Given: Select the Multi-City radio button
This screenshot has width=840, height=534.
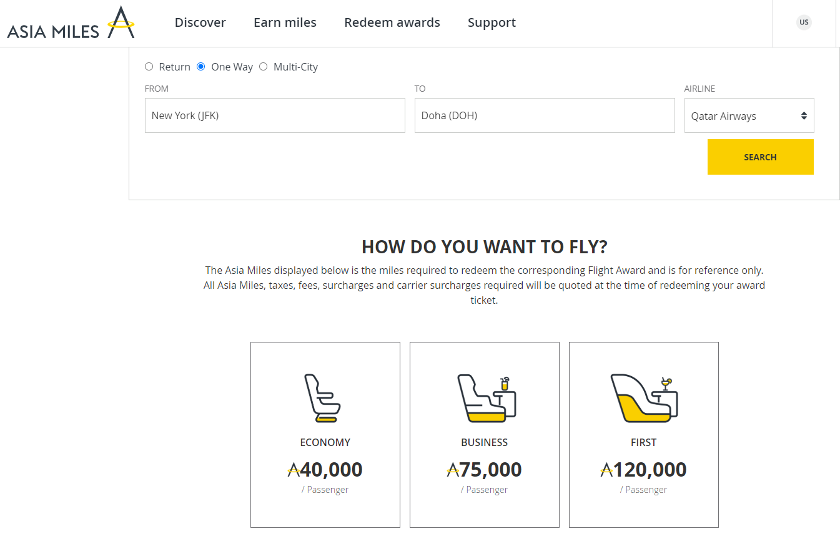Looking at the screenshot, I should [x=263, y=67].
